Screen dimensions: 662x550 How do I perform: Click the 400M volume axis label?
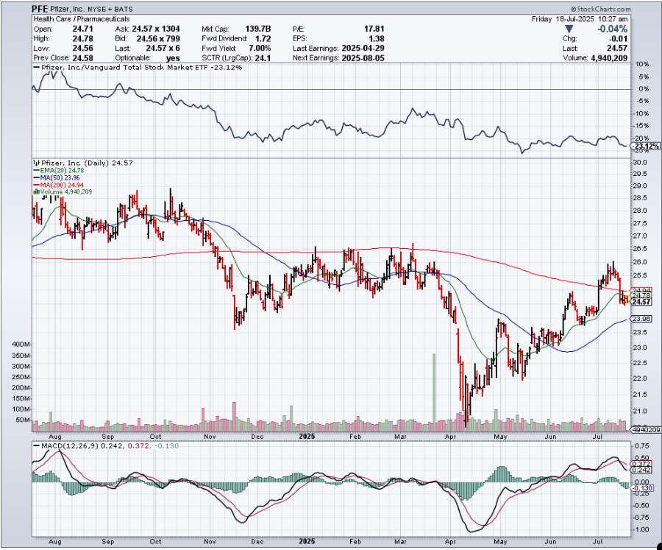tap(21, 345)
